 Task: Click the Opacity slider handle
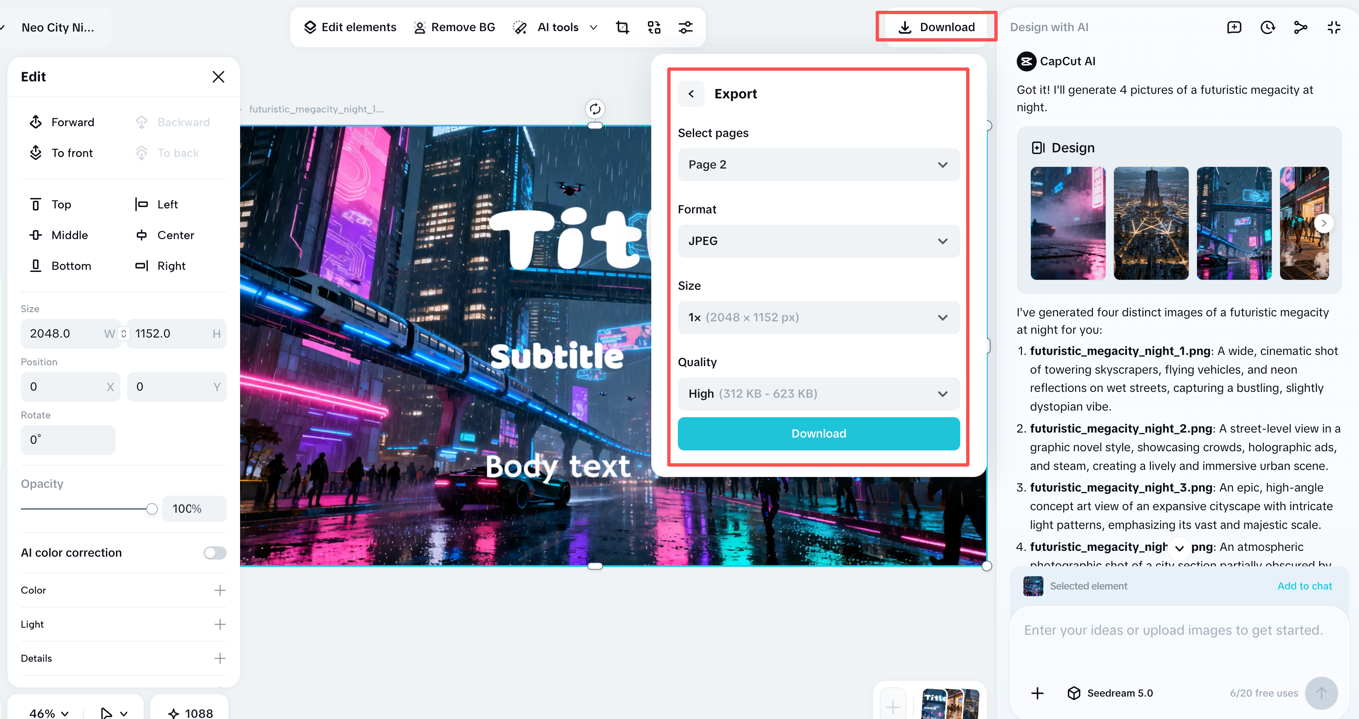(x=152, y=509)
